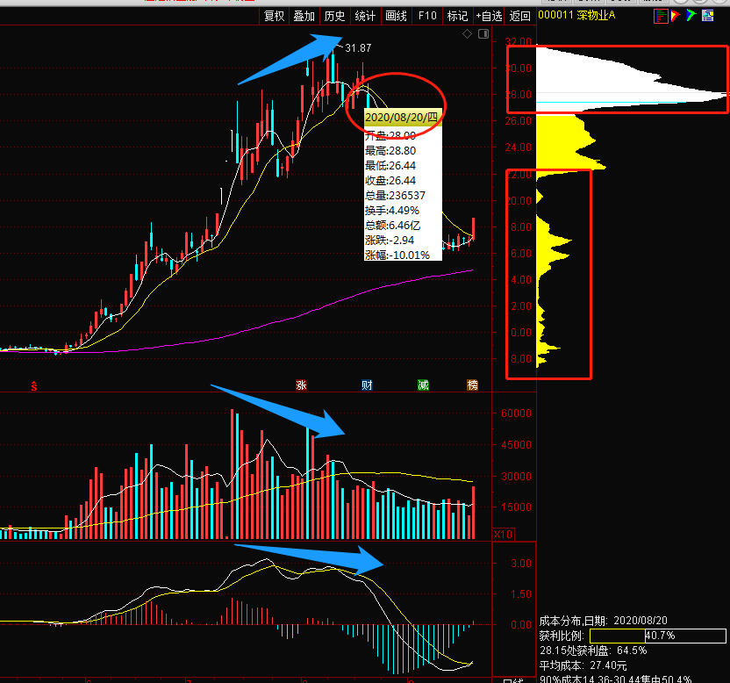The width and height of the screenshot is (730, 683).
Task: Click the 收盘:26.44 tooltip row
Action: 390,181
